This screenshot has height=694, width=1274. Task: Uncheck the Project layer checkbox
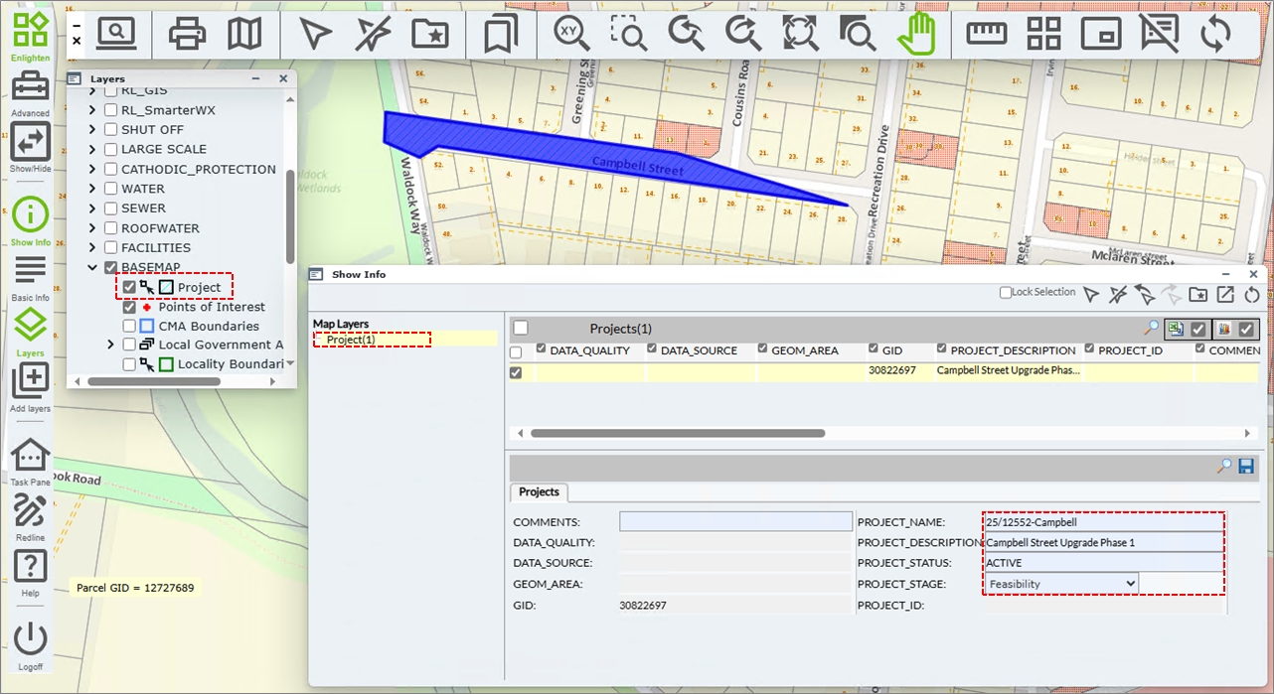129,288
